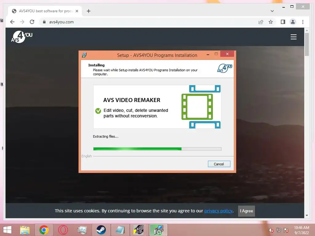The width and height of the screenshot is (315, 236).
Task: Click the page vertical scrollbar thumb
Action: tap(307, 44)
